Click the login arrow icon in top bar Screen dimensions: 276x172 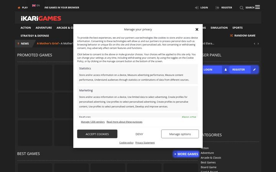click(197, 8)
